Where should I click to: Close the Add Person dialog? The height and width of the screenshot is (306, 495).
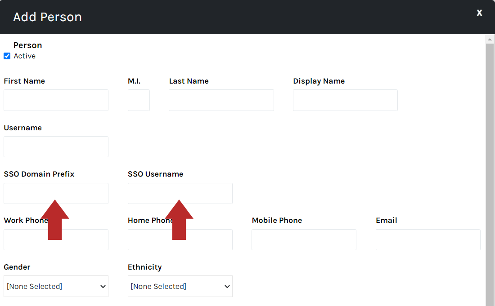479,13
